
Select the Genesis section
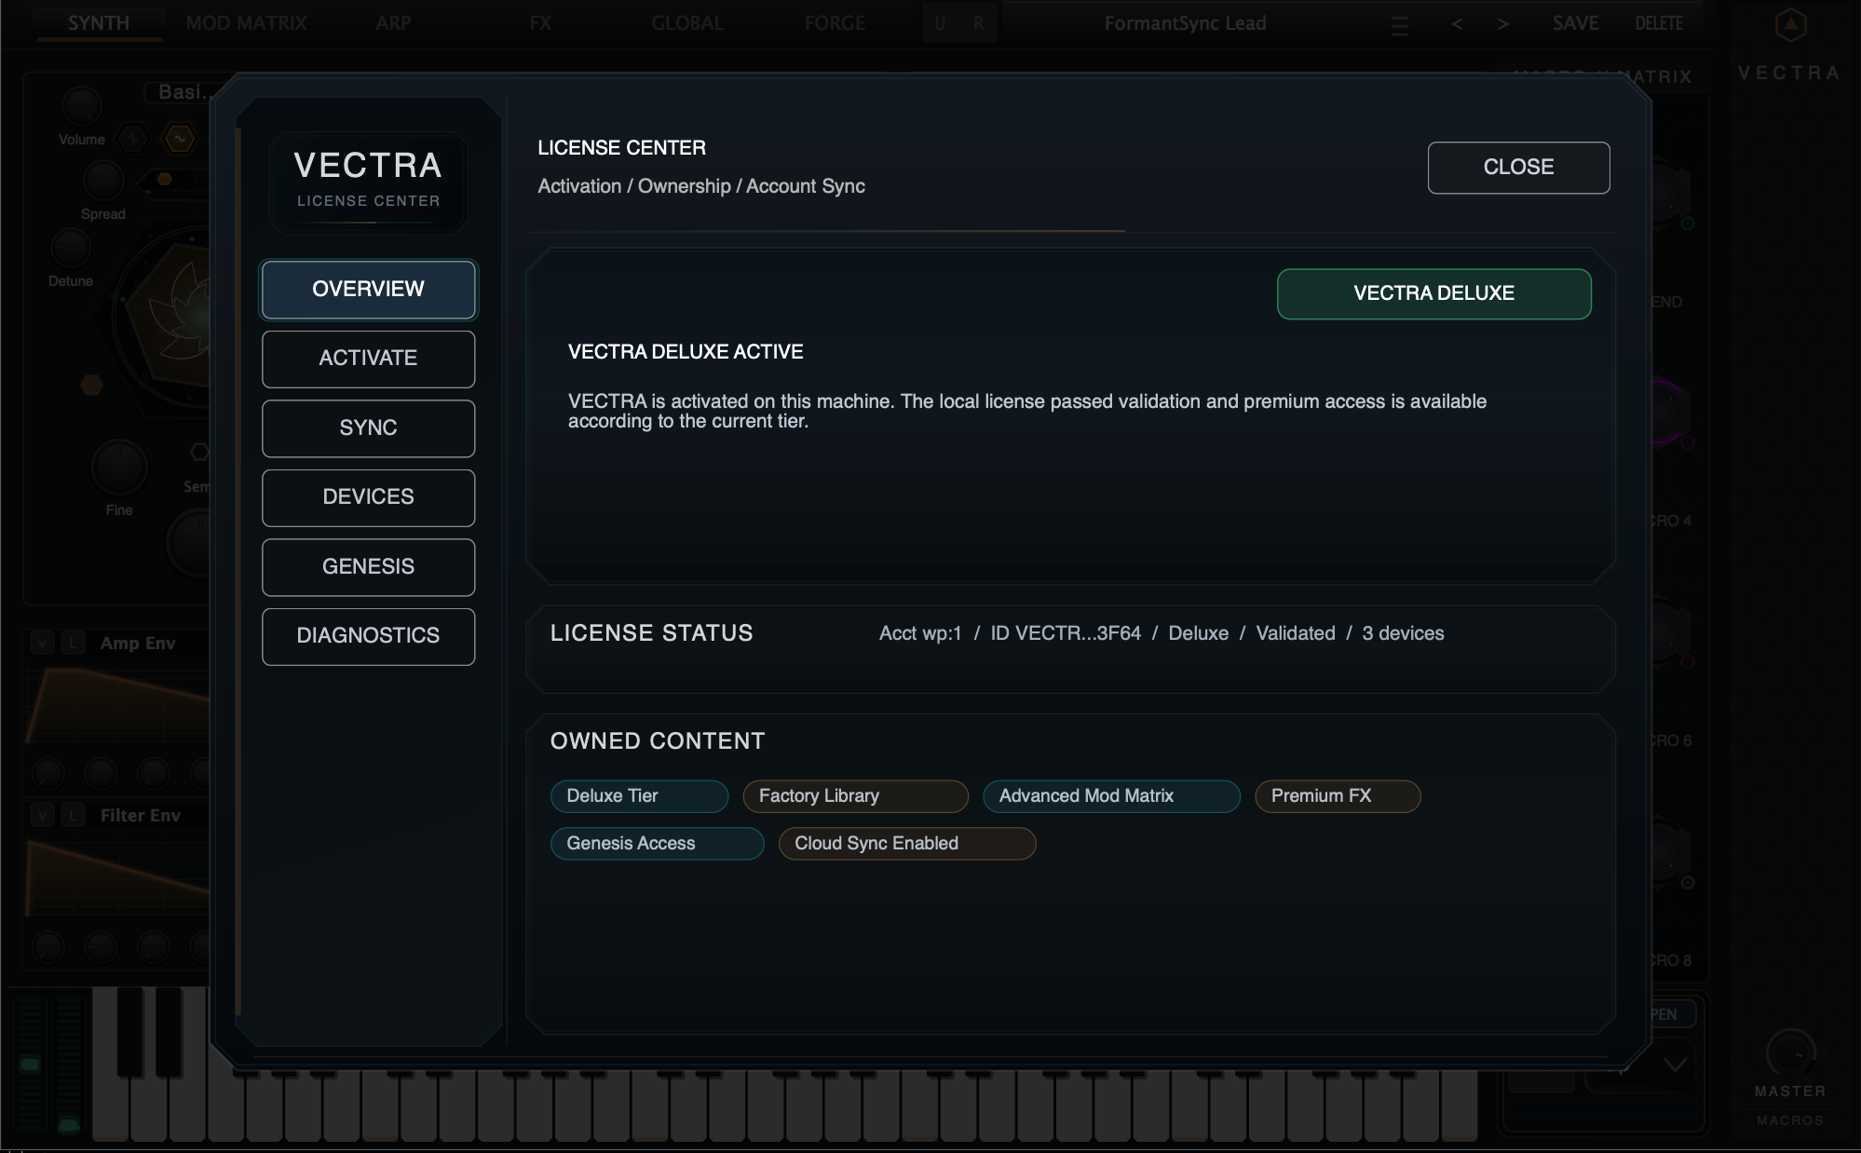pos(368,567)
